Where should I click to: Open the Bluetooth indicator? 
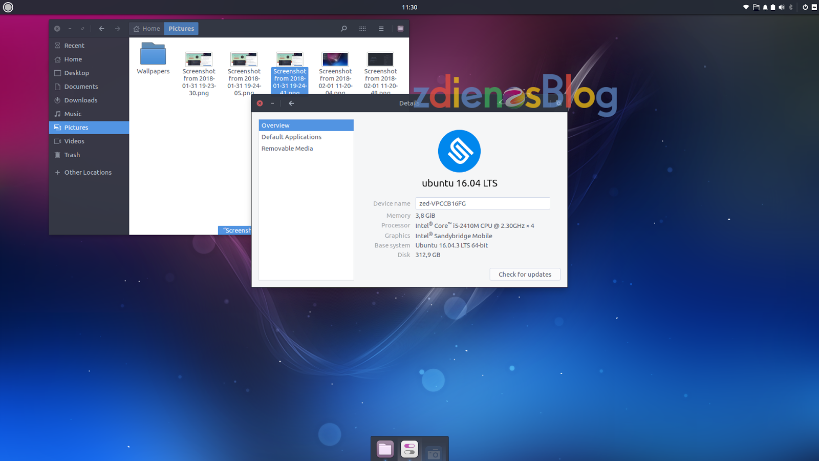coord(790,7)
